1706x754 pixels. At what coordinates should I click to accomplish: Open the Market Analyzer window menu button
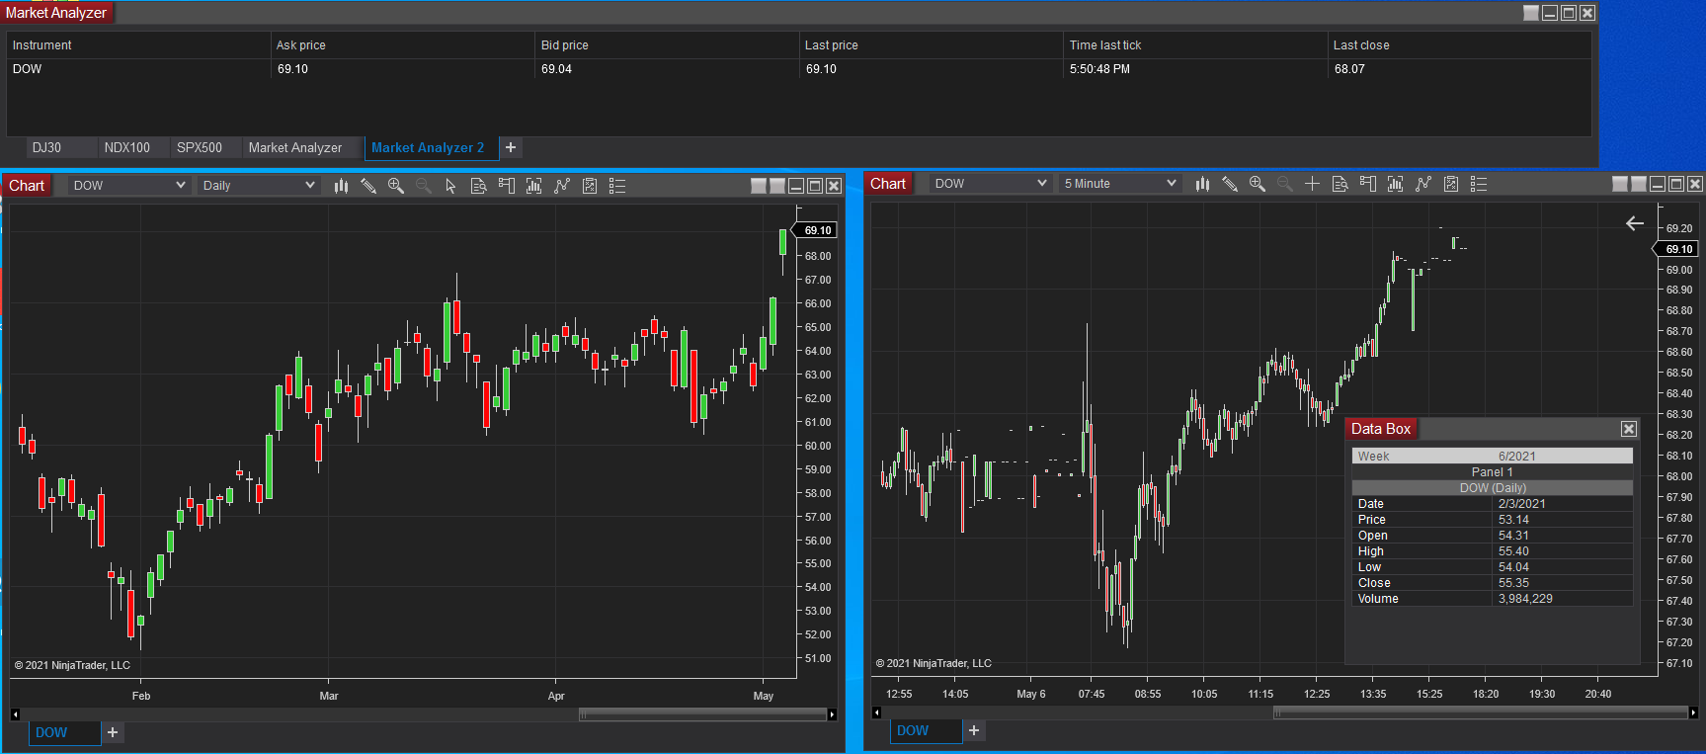tap(57, 13)
